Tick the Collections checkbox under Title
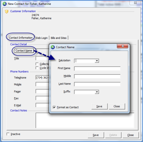Image resolution: width=143 pixels, height=142 pixels. [37, 64]
